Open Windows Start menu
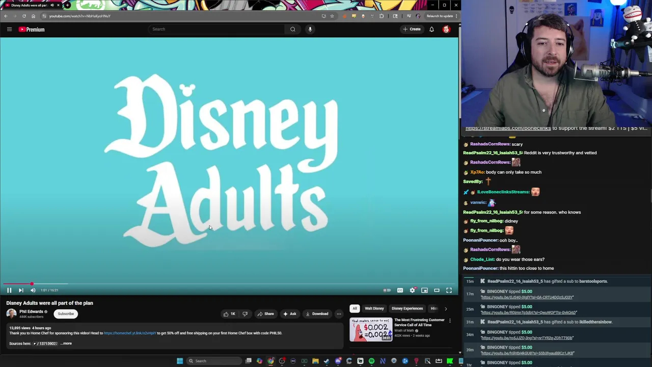The height and width of the screenshot is (367, 652). point(179,361)
